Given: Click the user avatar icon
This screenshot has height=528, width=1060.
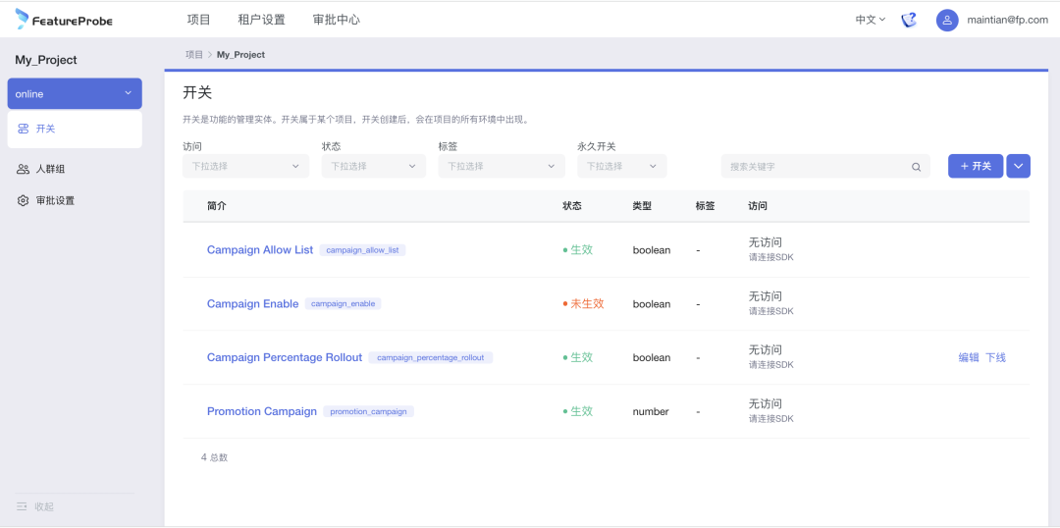Looking at the screenshot, I should [946, 20].
